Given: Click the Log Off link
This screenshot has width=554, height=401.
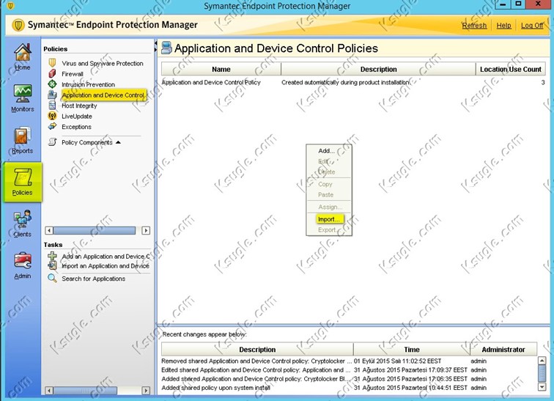Looking at the screenshot, I should click(x=532, y=26).
